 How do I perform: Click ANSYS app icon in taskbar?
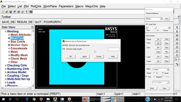pyautogui.click(x=55, y=99)
